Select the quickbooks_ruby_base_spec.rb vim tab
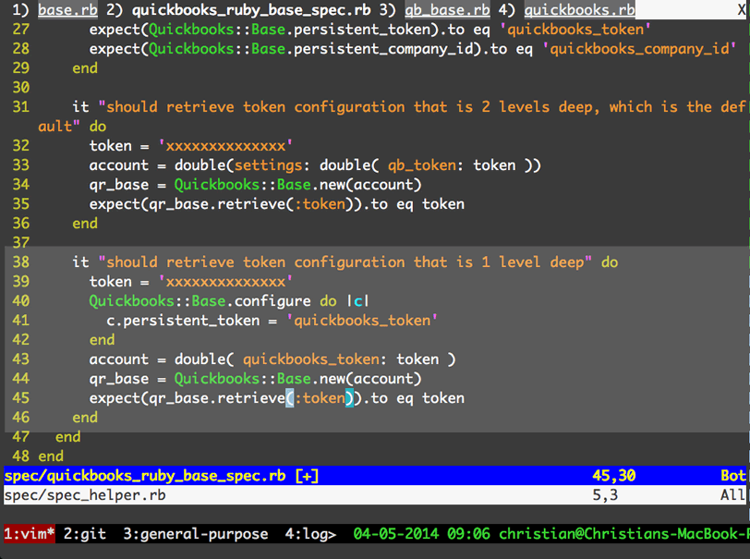The image size is (750, 559). (251, 9)
